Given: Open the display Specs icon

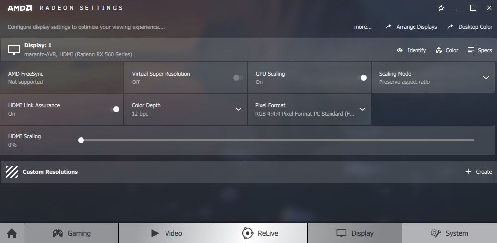Looking at the screenshot, I should tap(471, 50).
